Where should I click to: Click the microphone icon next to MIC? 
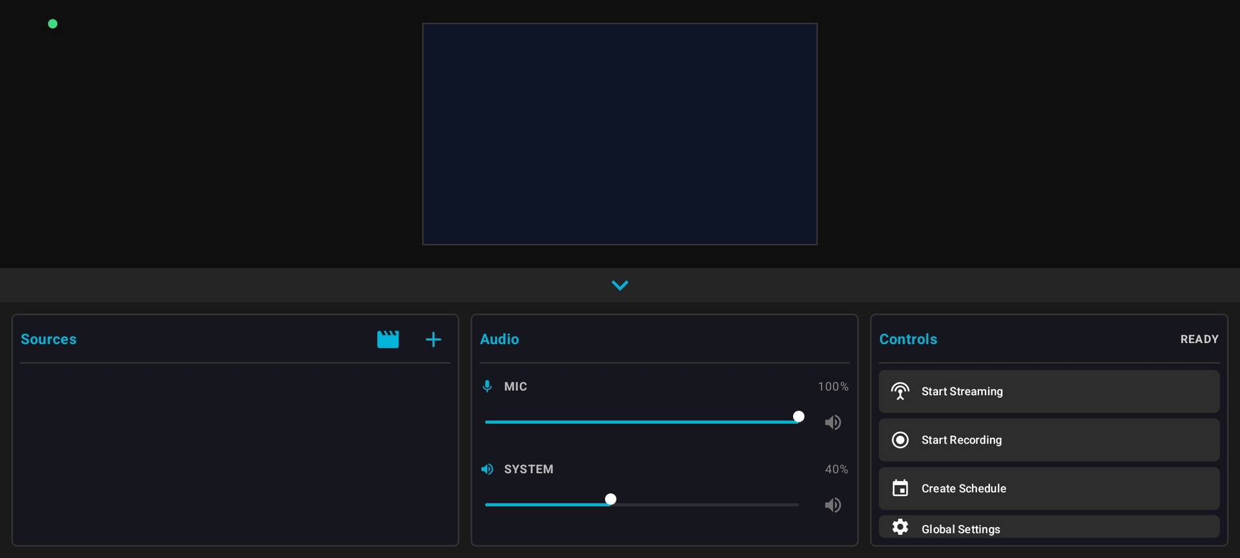488,386
